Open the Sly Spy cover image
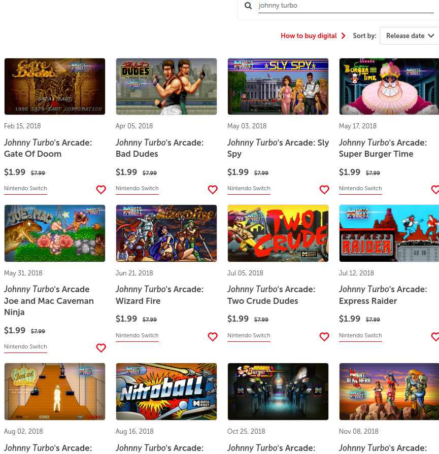Viewport: 439px width, 454px height. (x=278, y=86)
